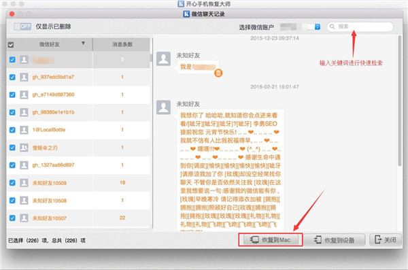The height and width of the screenshot is (270, 408).
Task: Sort by 微信好友 column dropdown arrow
Action: [83, 44]
